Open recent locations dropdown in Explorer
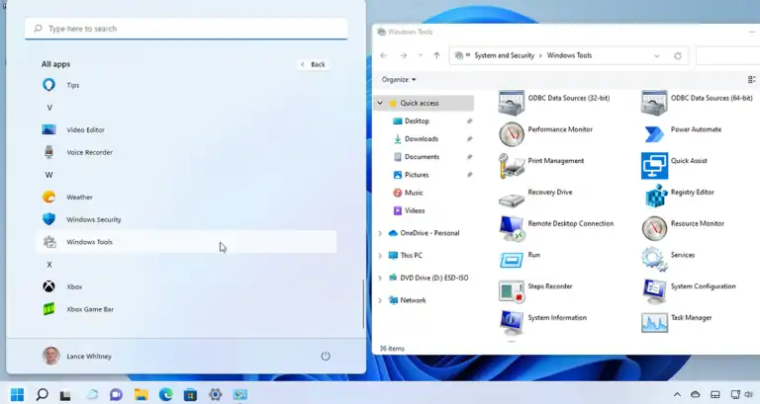Image resolution: width=760 pixels, height=404 pixels. (420, 55)
